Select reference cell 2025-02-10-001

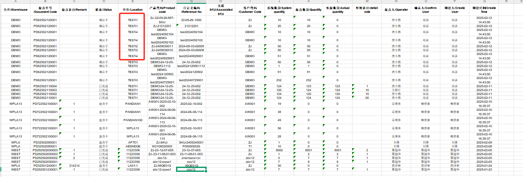(x=192, y=128)
